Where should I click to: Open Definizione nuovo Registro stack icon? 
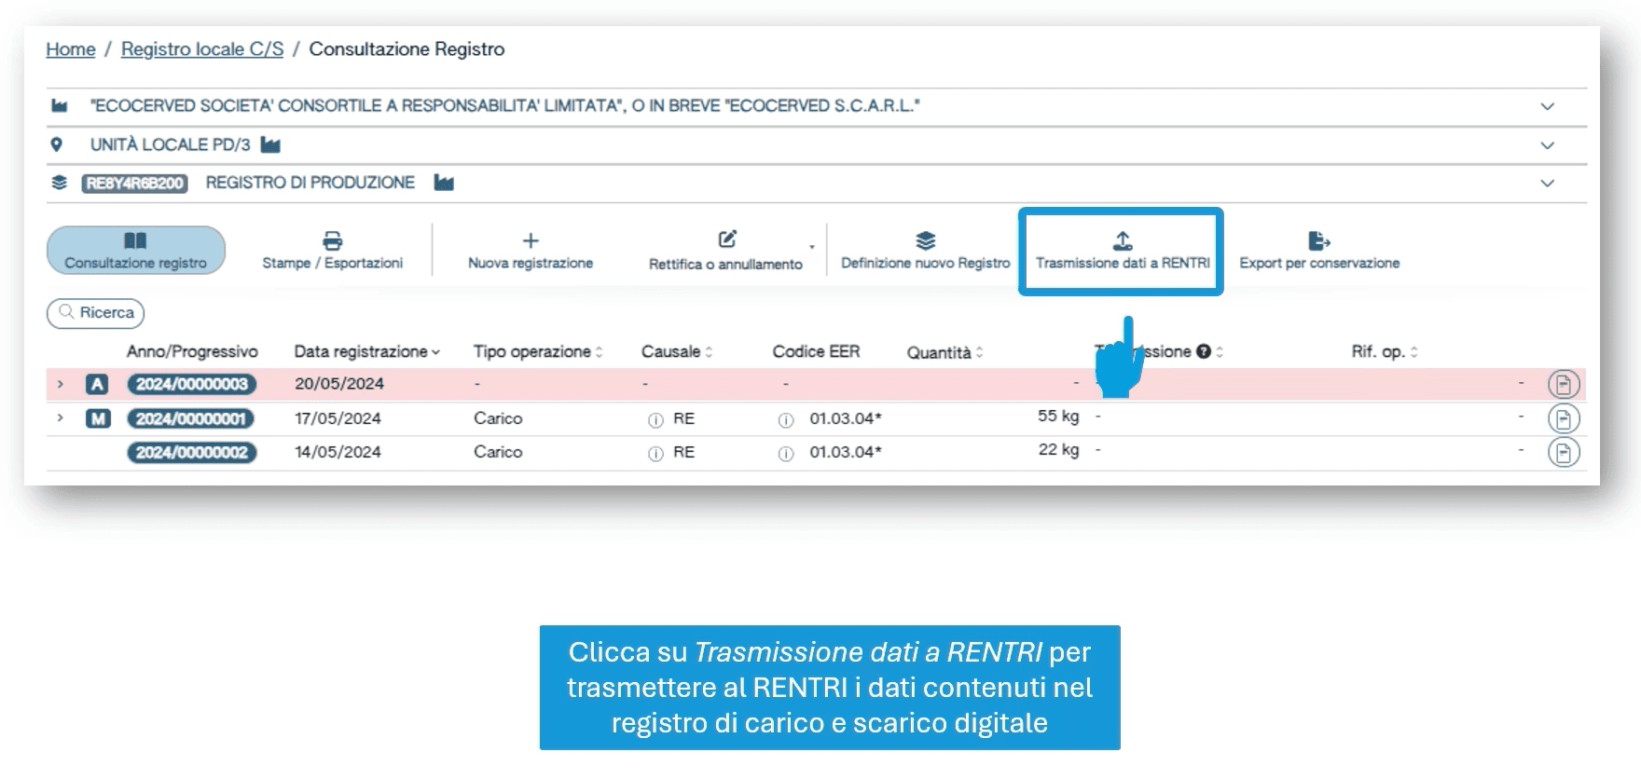(925, 241)
